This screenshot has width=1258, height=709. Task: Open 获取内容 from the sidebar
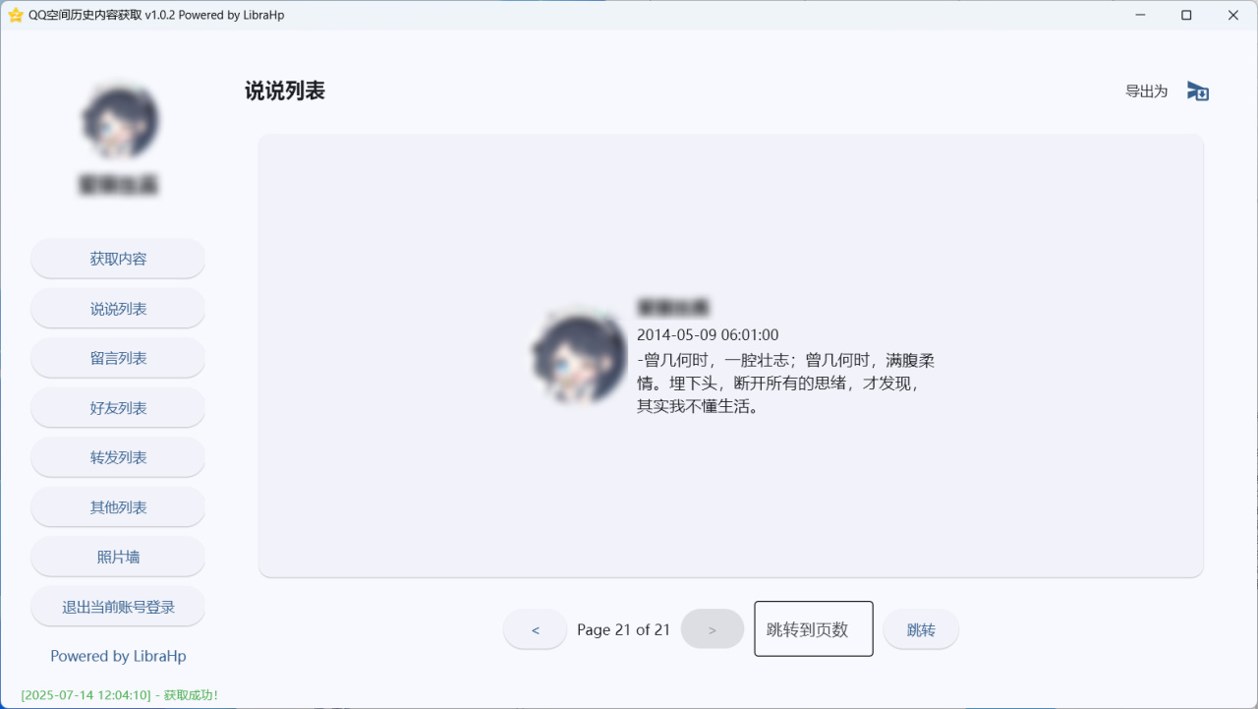(118, 259)
